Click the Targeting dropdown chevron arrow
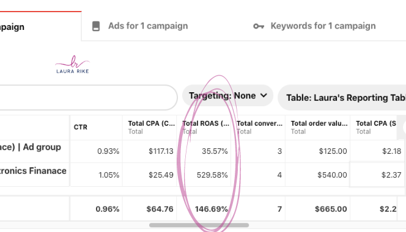The height and width of the screenshot is (232, 406). point(264,95)
